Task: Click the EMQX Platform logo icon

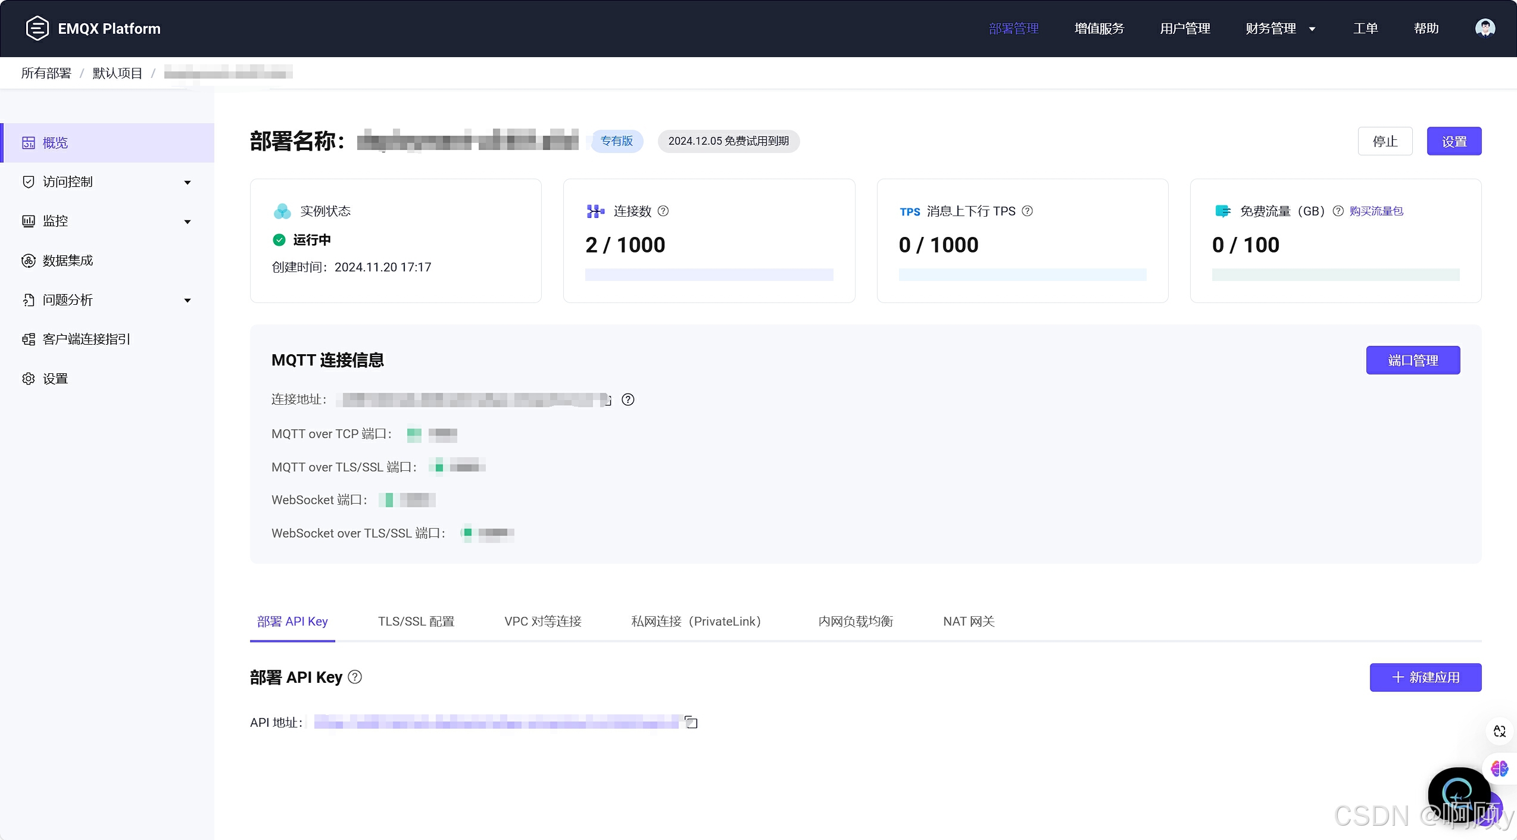Action: click(37, 29)
